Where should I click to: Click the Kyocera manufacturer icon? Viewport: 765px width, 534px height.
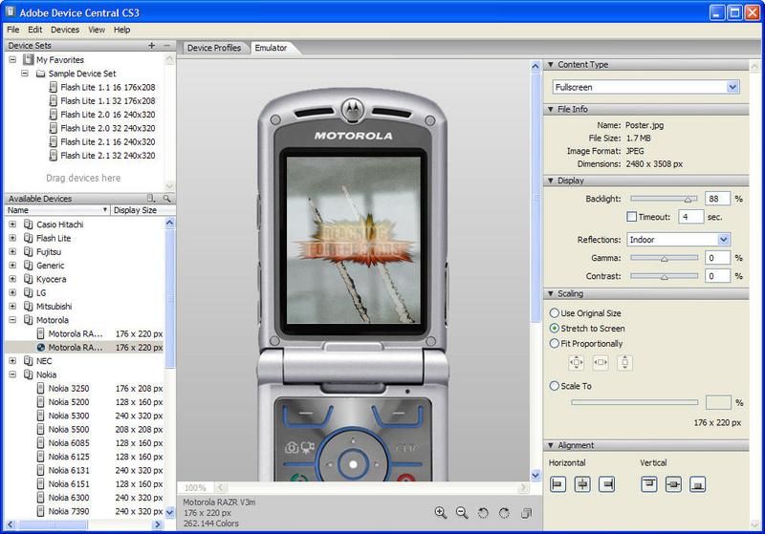click(x=29, y=279)
